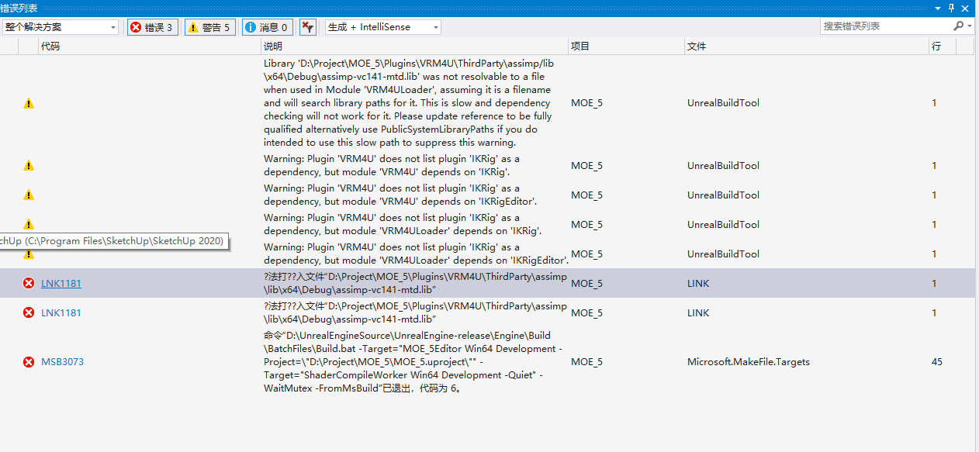The image size is (979, 452).
Task: Open the MSB3073 error code link
Action: (62, 362)
